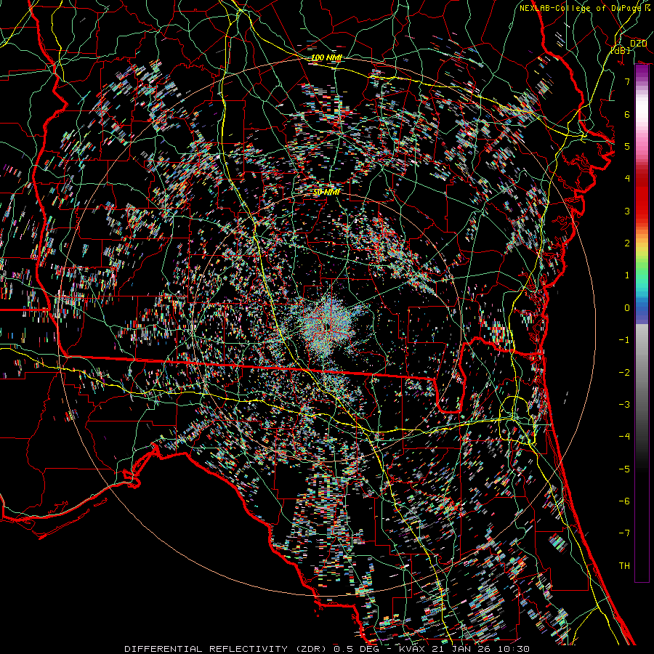Click the "-6" value on the ZDR scale
The height and width of the screenshot is (654, 654).
pyautogui.click(x=624, y=501)
